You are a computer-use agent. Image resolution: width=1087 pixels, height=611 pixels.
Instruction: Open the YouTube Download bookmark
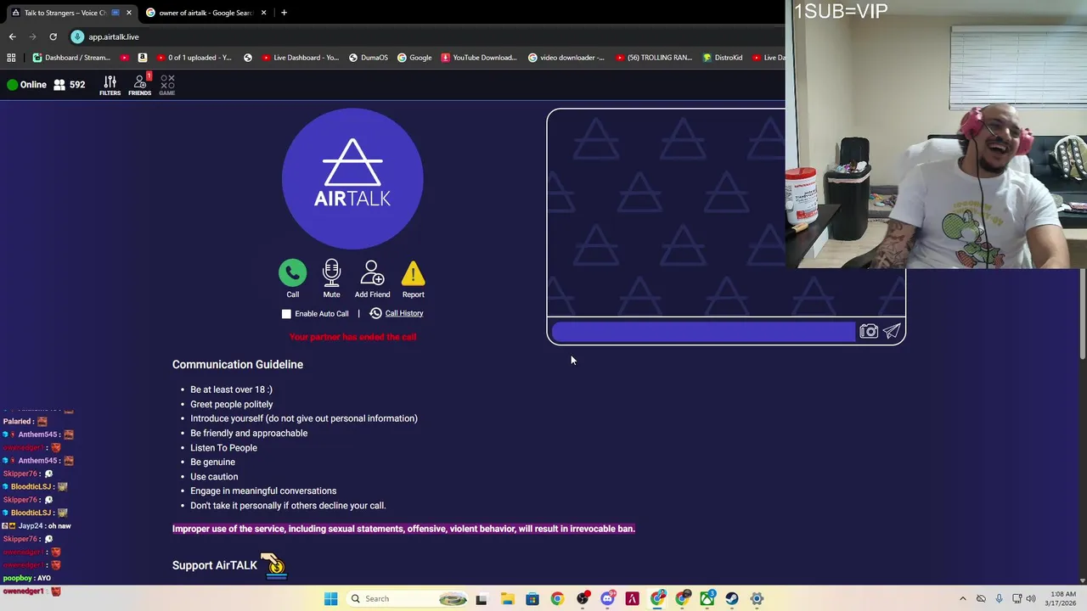click(478, 58)
